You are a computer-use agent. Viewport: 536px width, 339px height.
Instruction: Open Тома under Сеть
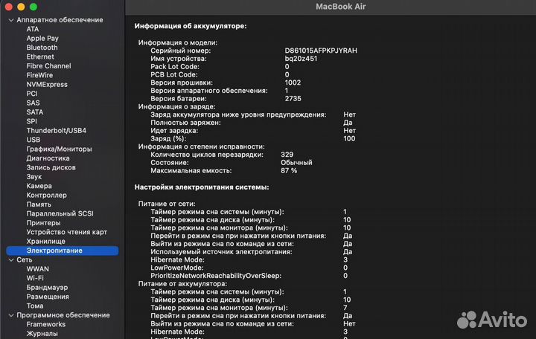click(x=35, y=306)
